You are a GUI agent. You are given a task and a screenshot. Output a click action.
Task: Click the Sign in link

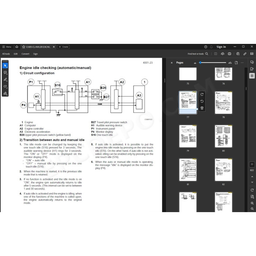click(x=221, y=47)
